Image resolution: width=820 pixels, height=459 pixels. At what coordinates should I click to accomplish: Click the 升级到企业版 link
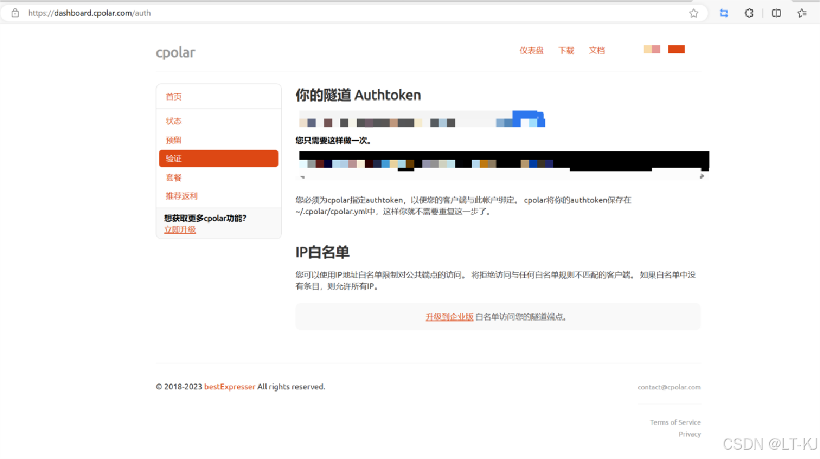(x=450, y=317)
